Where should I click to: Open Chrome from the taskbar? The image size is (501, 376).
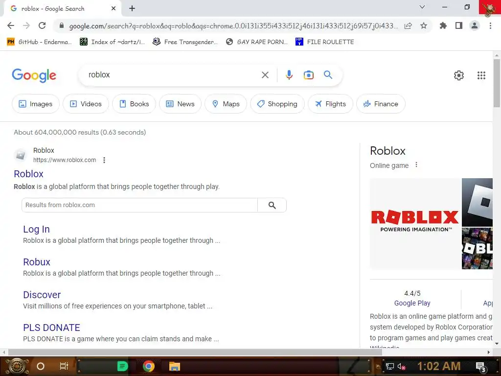click(149, 366)
